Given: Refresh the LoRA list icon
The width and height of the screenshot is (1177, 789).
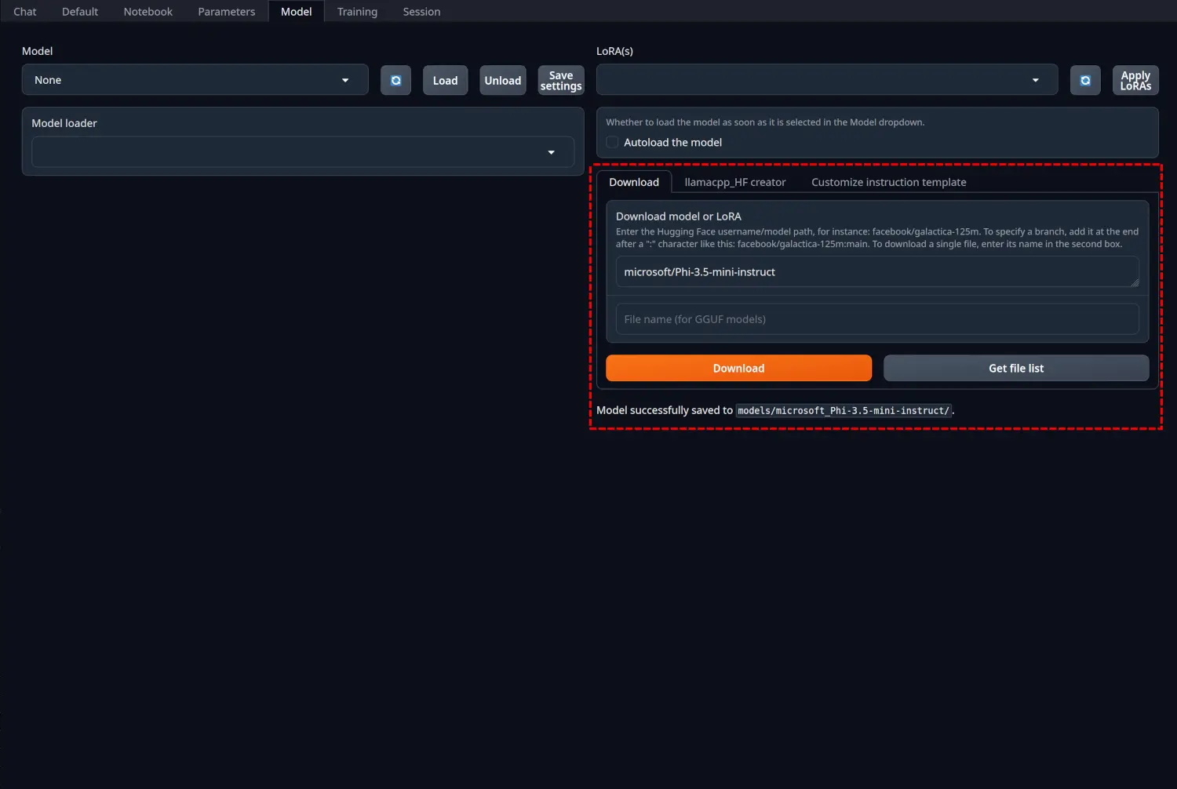Looking at the screenshot, I should coord(1085,81).
